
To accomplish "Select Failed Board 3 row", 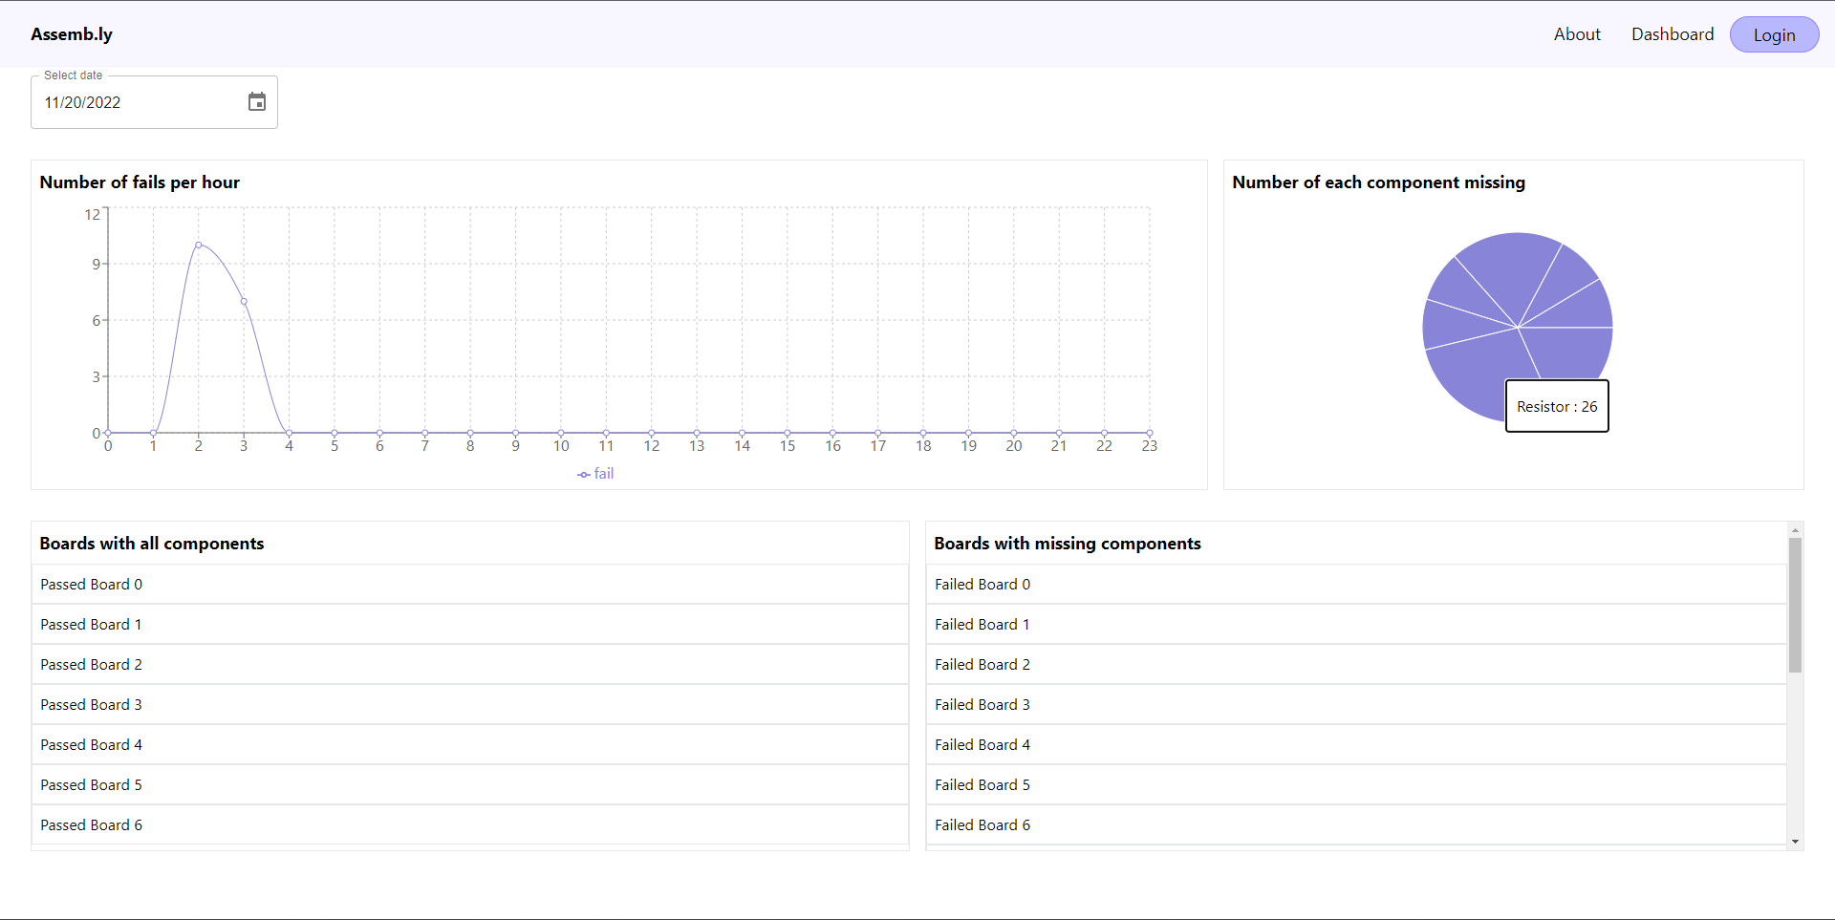I will 1356,704.
